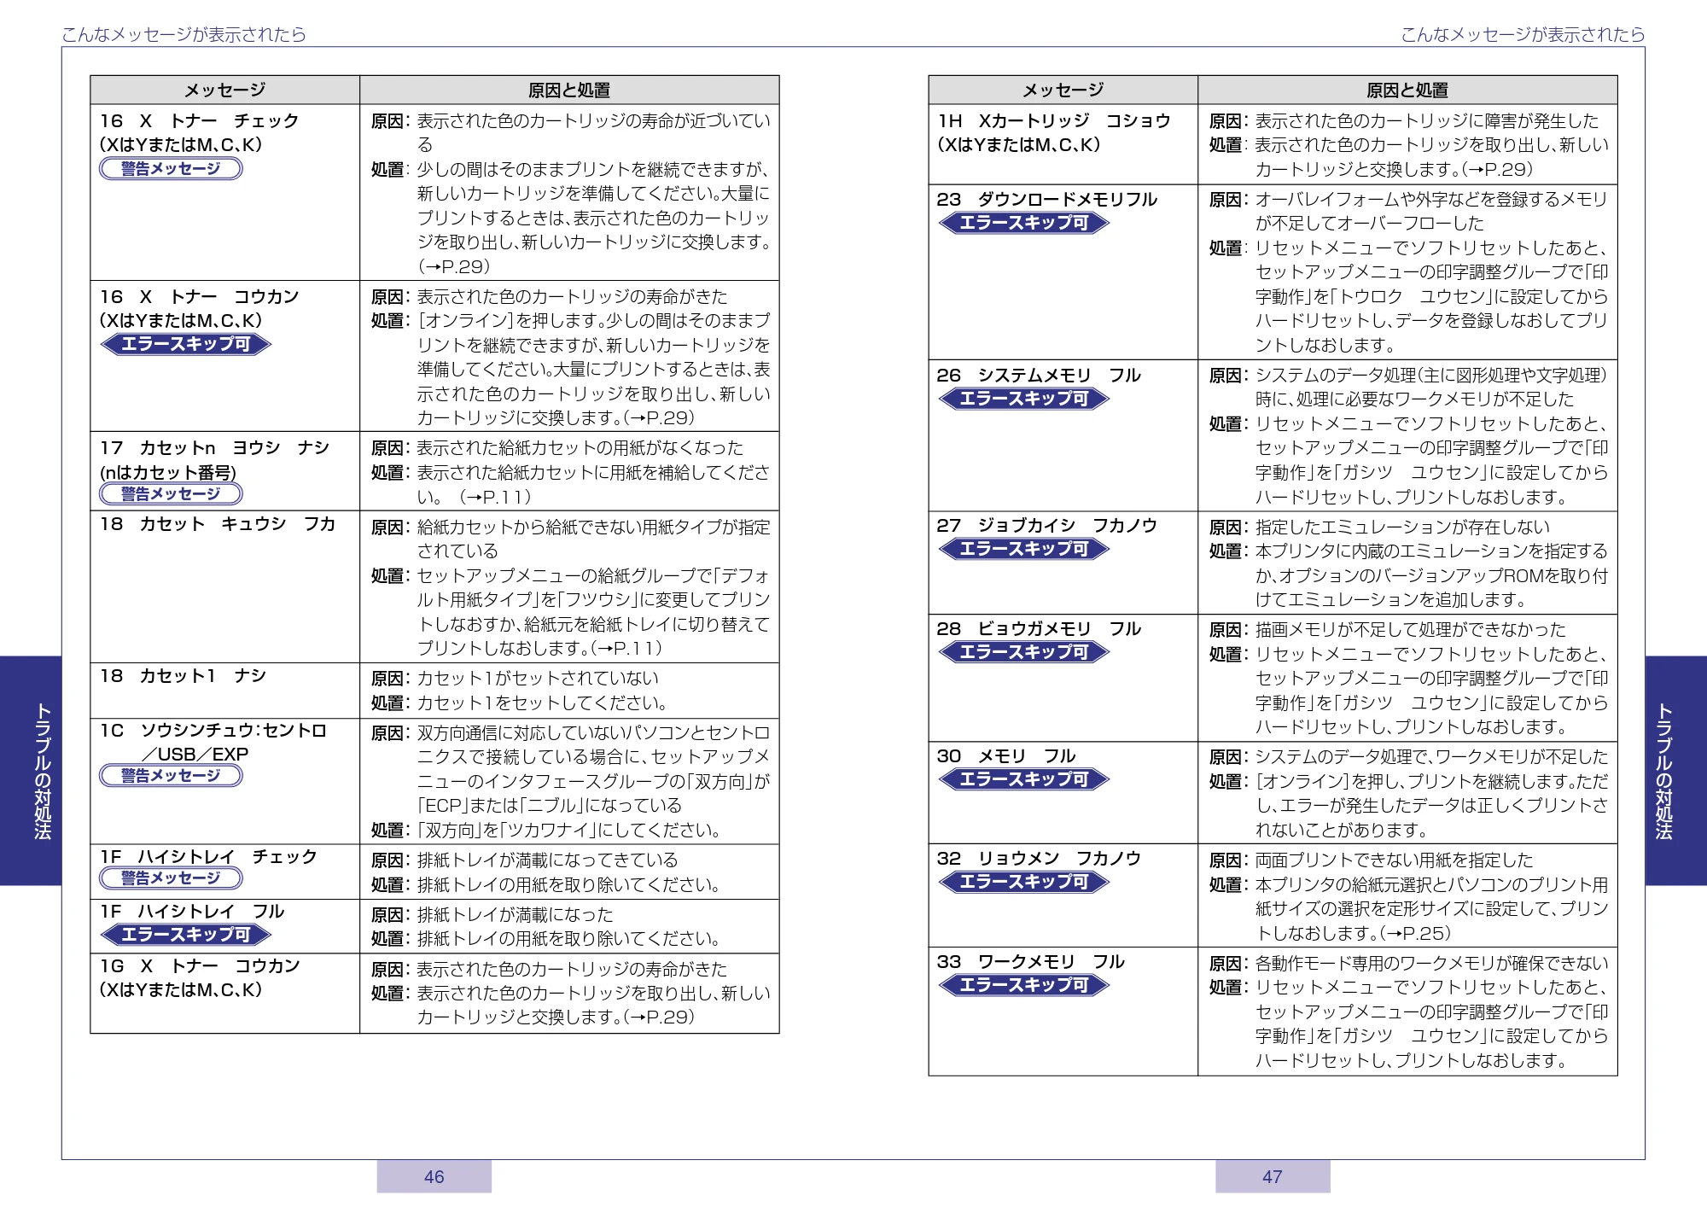Click the message text 18 カセット キュウシ フカ
The width and height of the screenshot is (1707, 1207).
218,523
